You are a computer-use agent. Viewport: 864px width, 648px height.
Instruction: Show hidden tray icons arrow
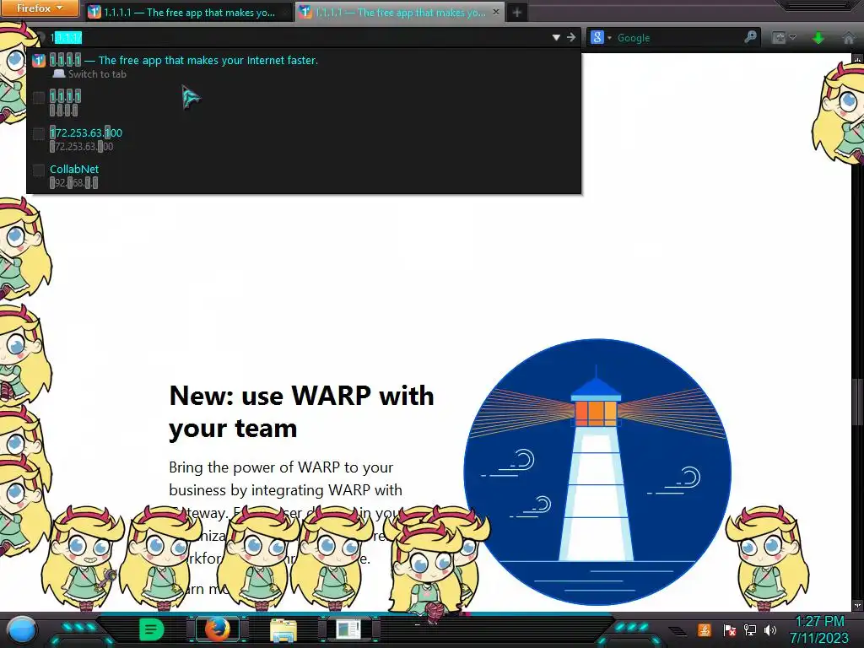678,630
